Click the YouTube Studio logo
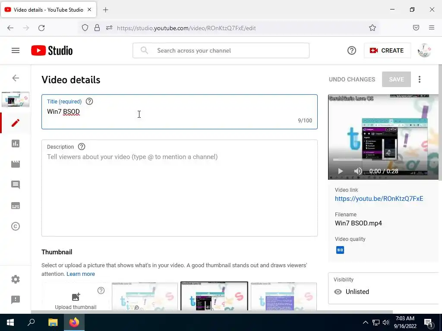This screenshot has height=331, width=442. tap(52, 51)
